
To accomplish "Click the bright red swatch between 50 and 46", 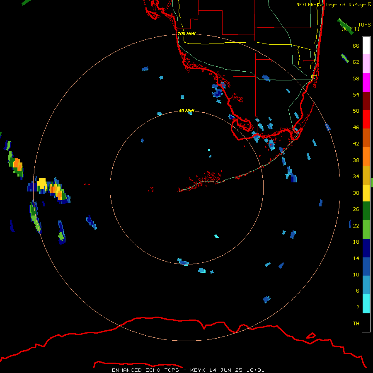I will tap(366, 119).
